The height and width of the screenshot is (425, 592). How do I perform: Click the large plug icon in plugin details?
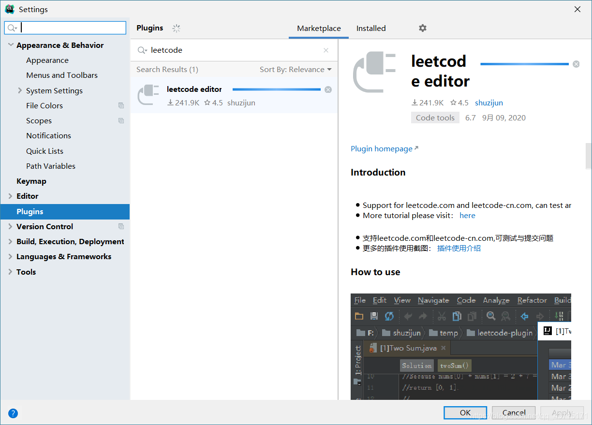[375, 72]
